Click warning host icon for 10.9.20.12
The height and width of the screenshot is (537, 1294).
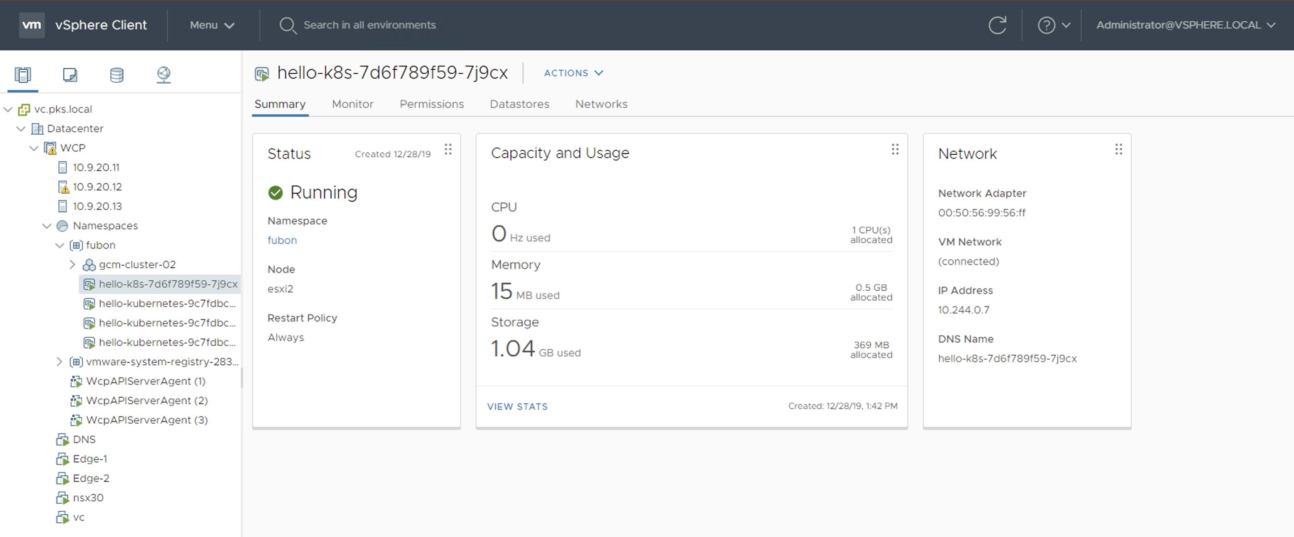coord(63,187)
